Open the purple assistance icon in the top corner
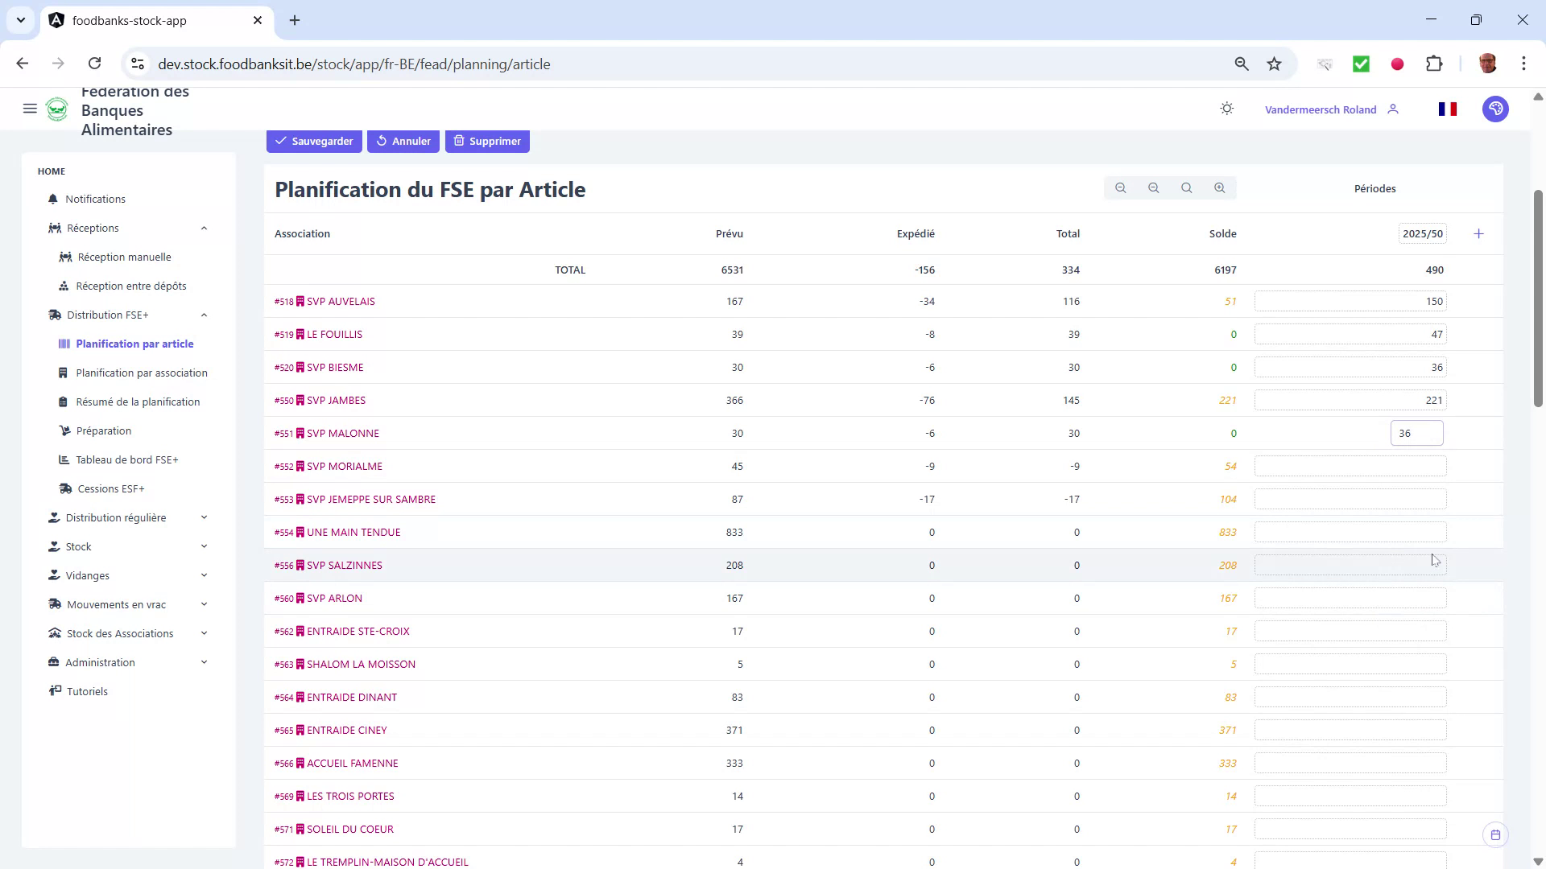1546x869 pixels. (1495, 109)
